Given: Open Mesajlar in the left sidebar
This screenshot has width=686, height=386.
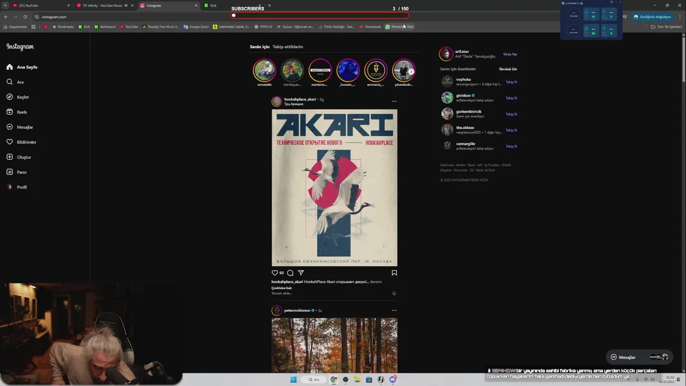Looking at the screenshot, I should (20, 127).
